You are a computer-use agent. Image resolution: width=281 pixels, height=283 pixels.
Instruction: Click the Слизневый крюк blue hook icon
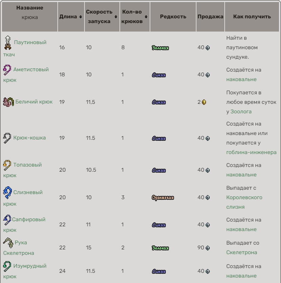click(7, 193)
